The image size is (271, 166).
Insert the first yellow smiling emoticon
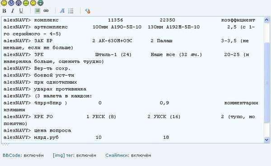point(4,3)
